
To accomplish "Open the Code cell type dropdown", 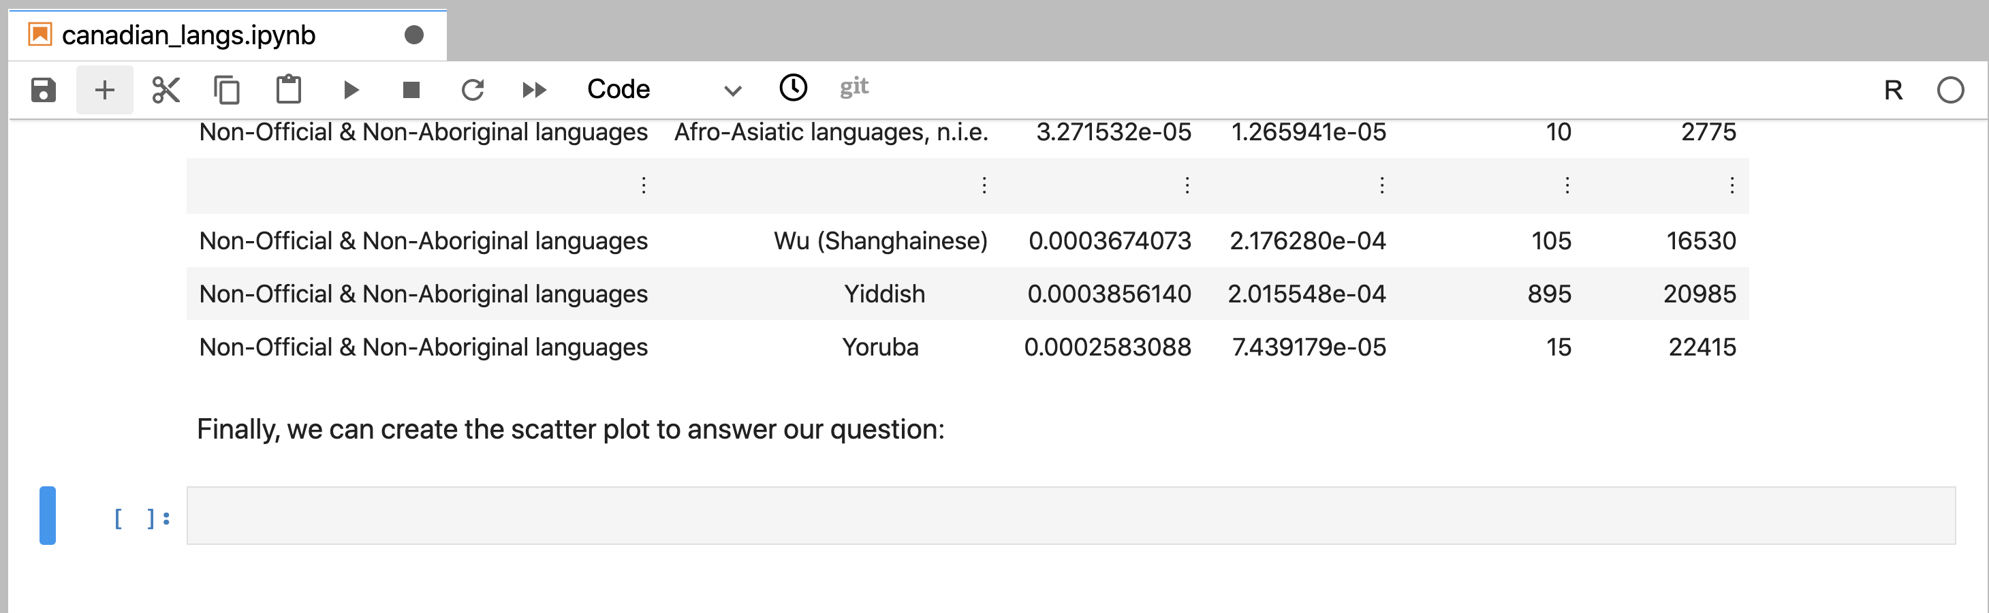I will 663,89.
